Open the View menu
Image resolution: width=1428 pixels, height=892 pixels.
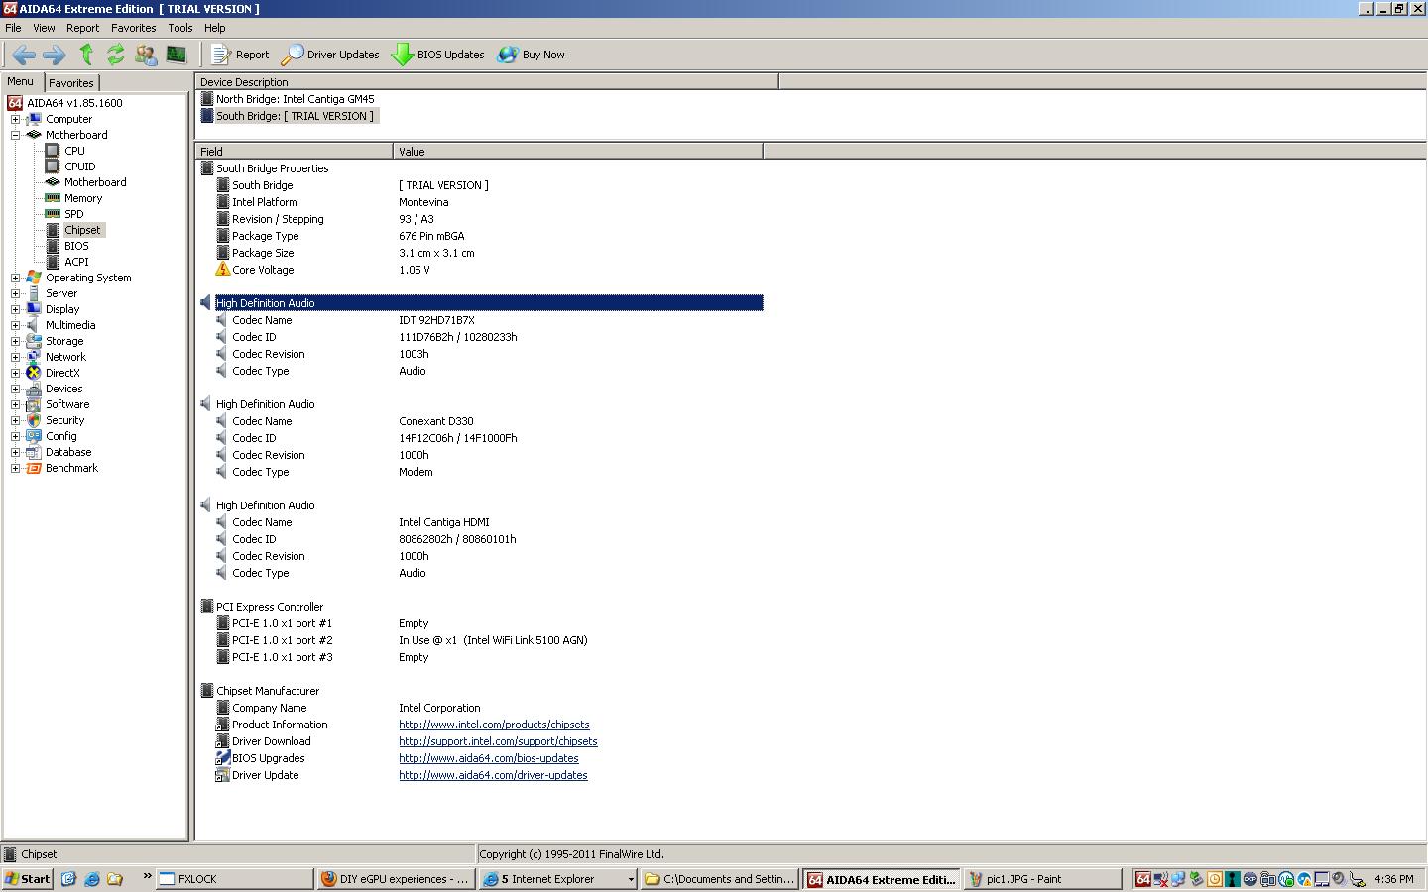(x=44, y=28)
